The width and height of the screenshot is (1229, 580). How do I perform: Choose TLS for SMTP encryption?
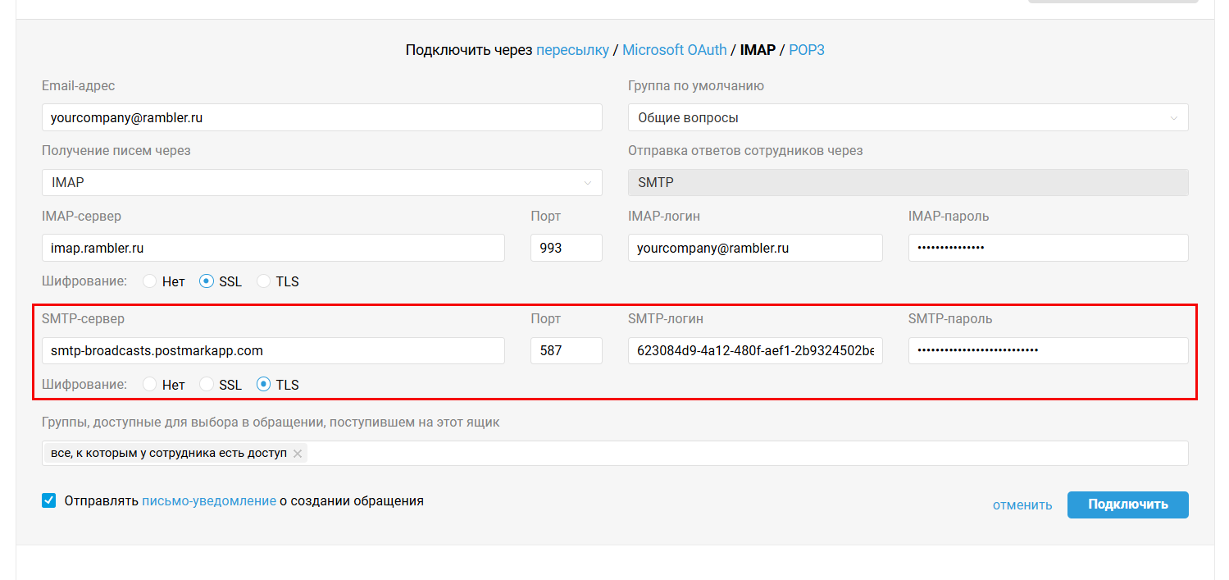264,385
